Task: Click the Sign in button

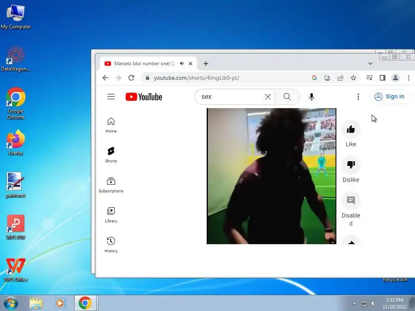Action: [390, 96]
